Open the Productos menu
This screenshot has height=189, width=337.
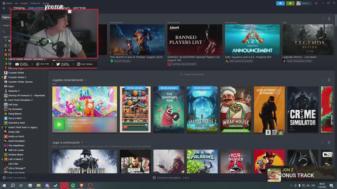click(35, 3)
